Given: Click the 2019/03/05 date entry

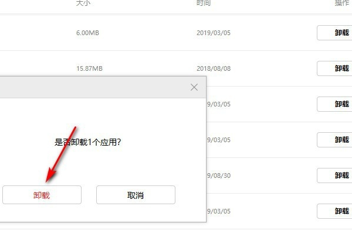Looking at the screenshot, I should pos(214,33).
